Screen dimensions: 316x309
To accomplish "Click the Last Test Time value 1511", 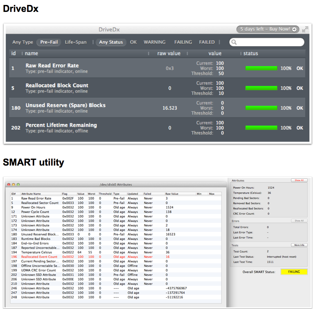I will (270, 262).
